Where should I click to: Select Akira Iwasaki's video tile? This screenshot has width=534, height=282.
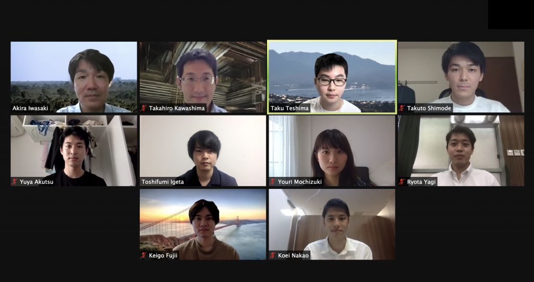(x=74, y=77)
